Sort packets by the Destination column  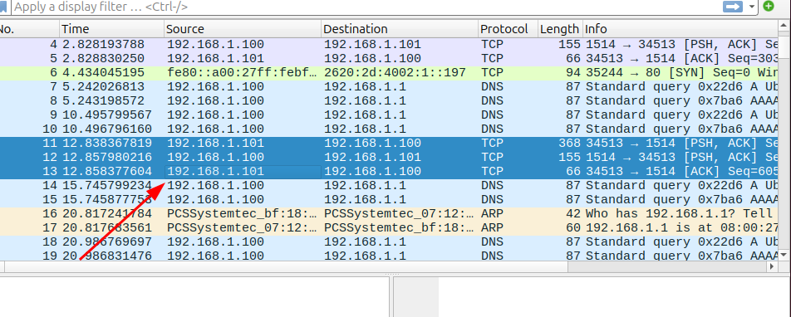(400, 29)
